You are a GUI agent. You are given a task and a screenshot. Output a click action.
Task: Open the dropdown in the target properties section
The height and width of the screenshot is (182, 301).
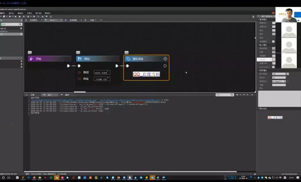[x=279, y=81]
